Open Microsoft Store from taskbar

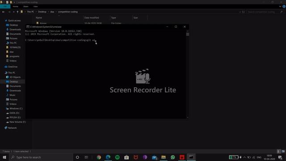tap(126, 157)
